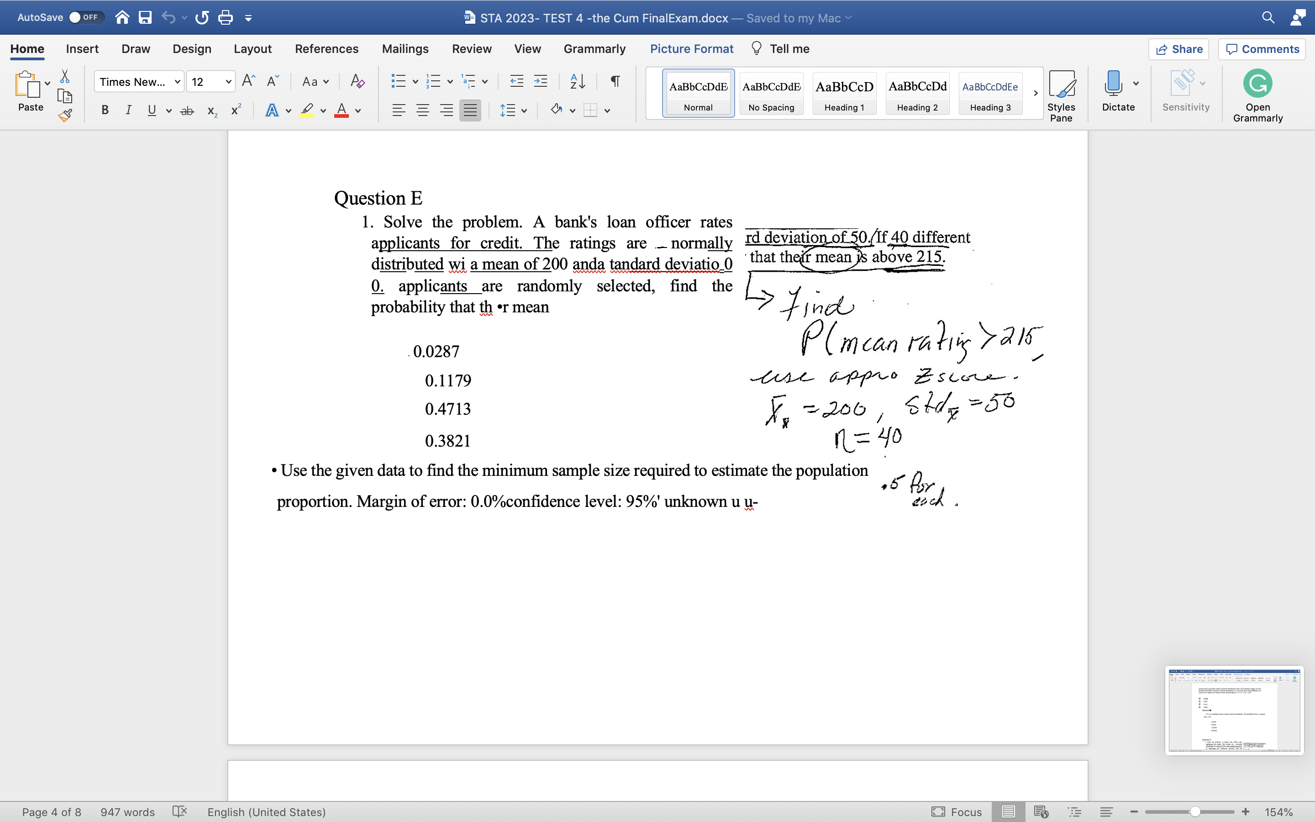Image resolution: width=1315 pixels, height=822 pixels.
Task: Click the page preview thumbnail
Action: 1234,710
